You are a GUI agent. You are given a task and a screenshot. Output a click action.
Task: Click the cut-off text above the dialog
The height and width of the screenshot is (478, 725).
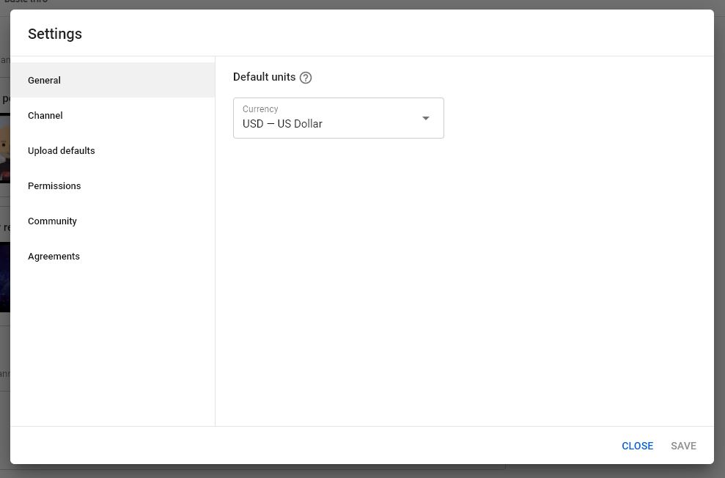(26, 2)
